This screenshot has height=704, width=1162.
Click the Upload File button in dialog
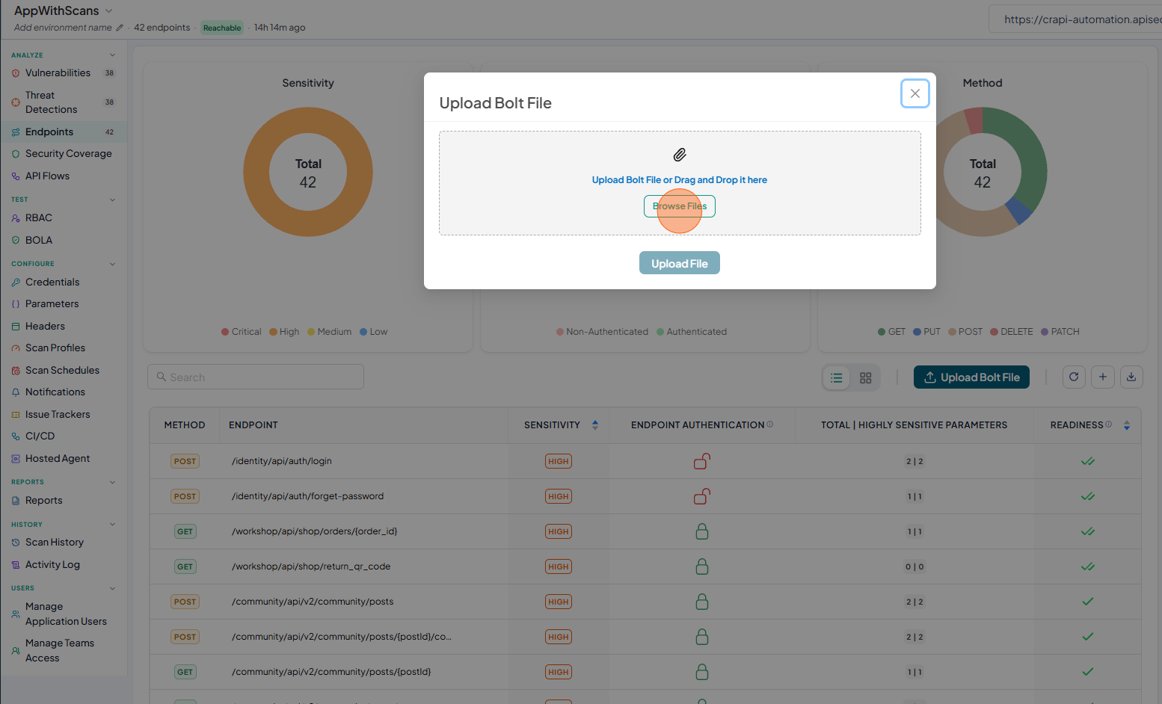tap(679, 263)
